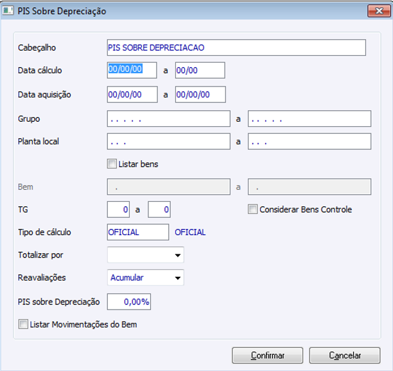Click the first Planta local field
Image resolution: width=393 pixels, height=371 pixels.
(x=168, y=142)
